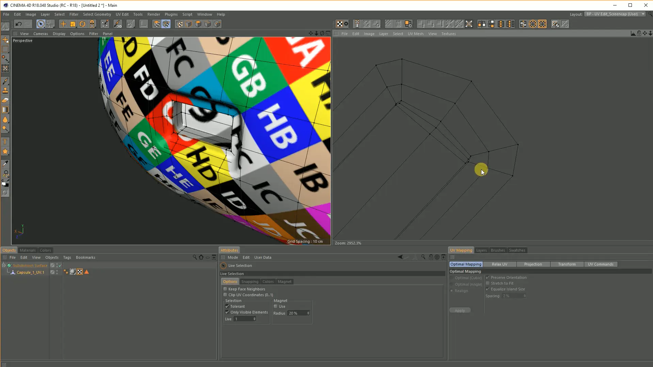Open the UV Mesh menu in UV editor
The height and width of the screenshot is (367, 653).
415,34
